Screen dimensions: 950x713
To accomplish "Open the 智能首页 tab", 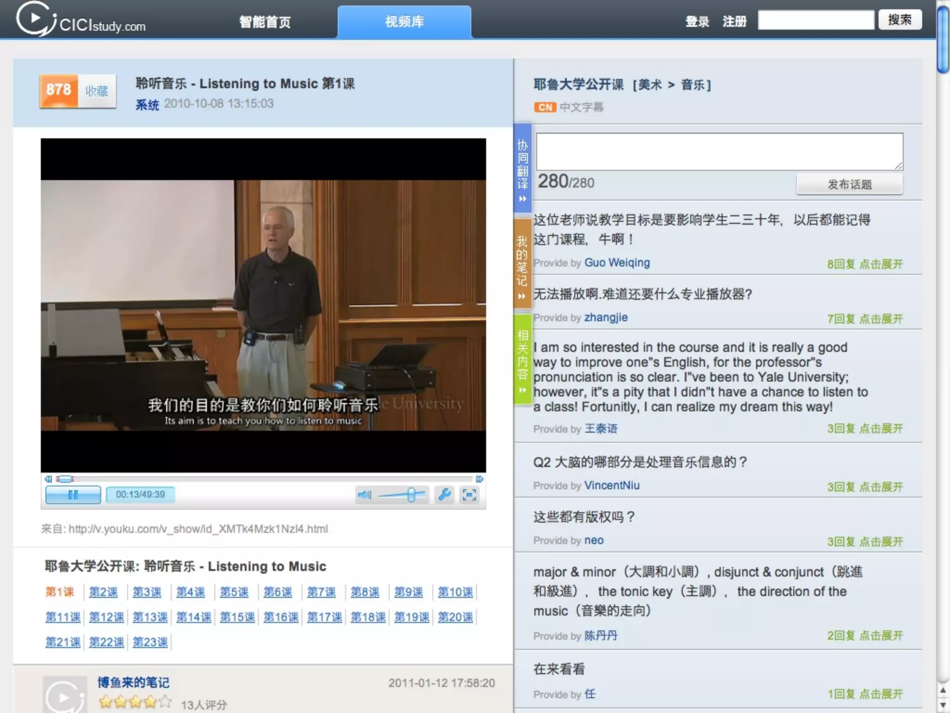I will click(x=265, y=22).
